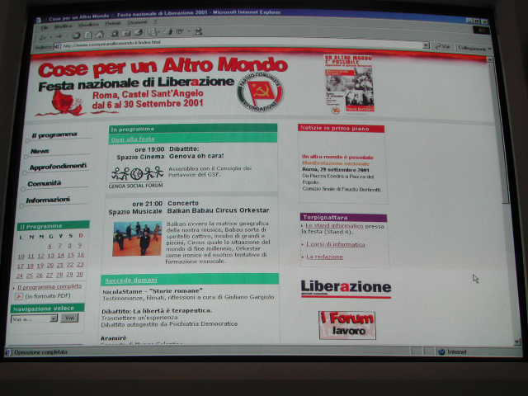The height and width of the screenshot is (396, 528).
Task: Click the Vai button next to address bar
Action: point(443,46)
